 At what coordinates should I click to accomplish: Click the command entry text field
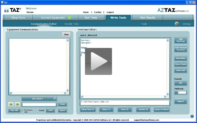pos(39,105)
